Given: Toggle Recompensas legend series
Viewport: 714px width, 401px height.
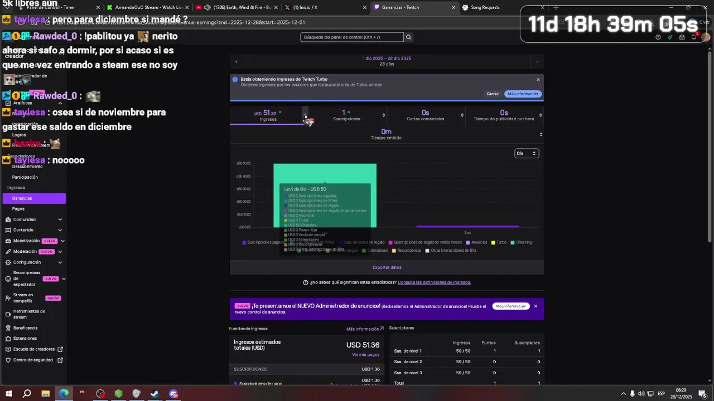Looking at the screenshot, I should (x=407, y=251).
